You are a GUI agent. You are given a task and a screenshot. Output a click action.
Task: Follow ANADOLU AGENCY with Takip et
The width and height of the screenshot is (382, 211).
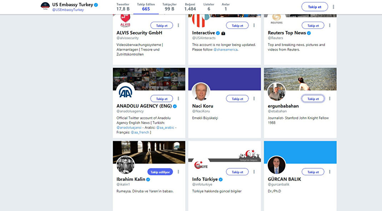pos(161,99)
